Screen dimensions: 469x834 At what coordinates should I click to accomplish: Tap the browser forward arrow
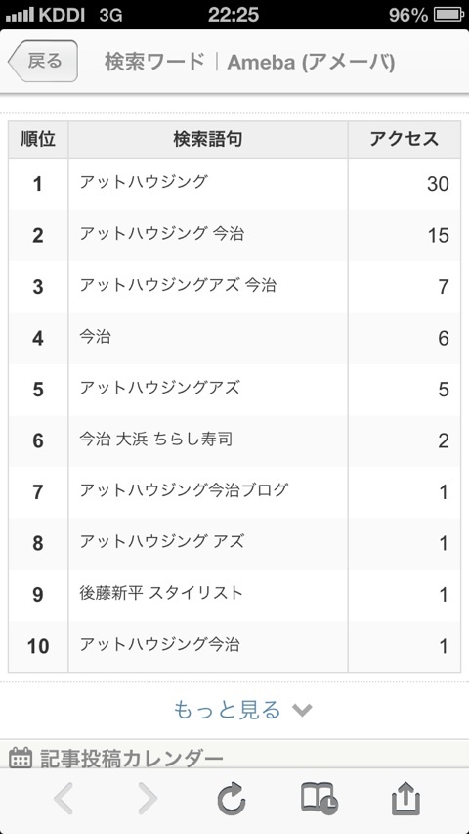pos(148,799)
